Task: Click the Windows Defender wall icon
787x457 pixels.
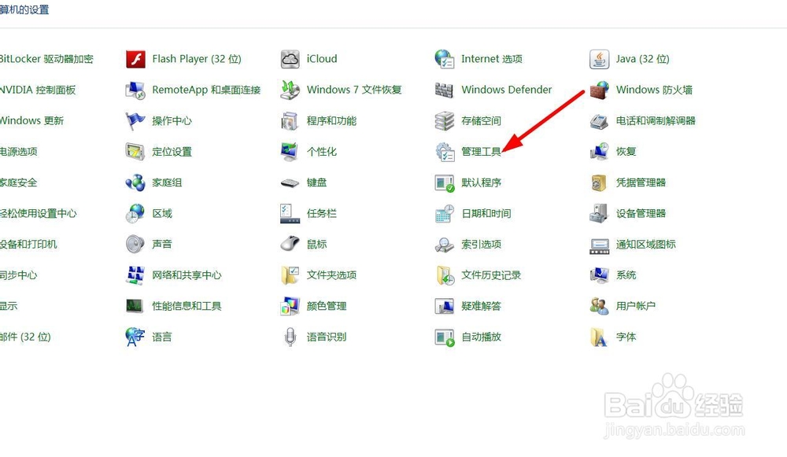Action: click(445, 90)
